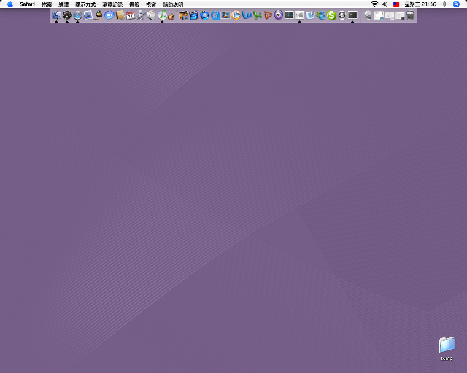Launch iMovie clapperboard icon
Viewport: 467px width, 373px height.
(x=194, y=15)
